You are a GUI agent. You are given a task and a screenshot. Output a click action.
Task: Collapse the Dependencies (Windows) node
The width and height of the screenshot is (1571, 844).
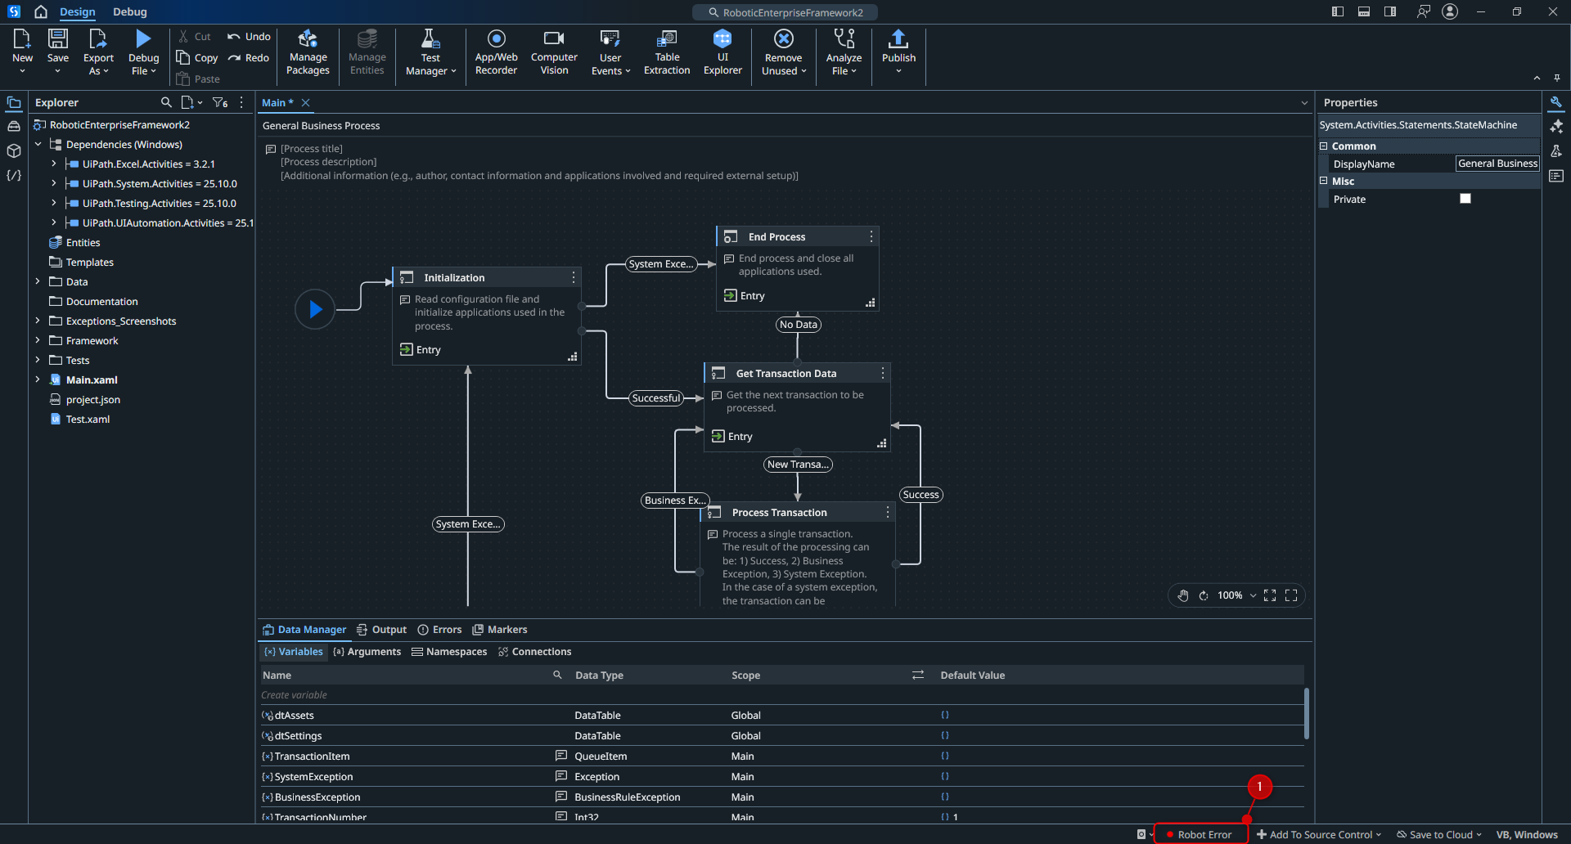tap(38, 145)
